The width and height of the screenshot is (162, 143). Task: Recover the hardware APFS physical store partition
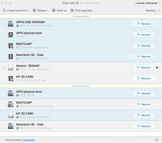tap(144, 35)
